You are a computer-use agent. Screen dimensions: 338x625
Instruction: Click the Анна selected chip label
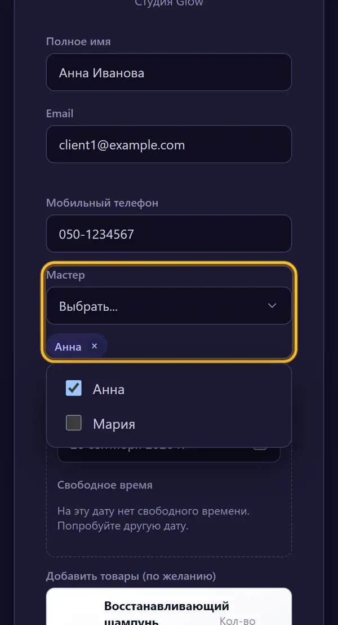(68, 347)
